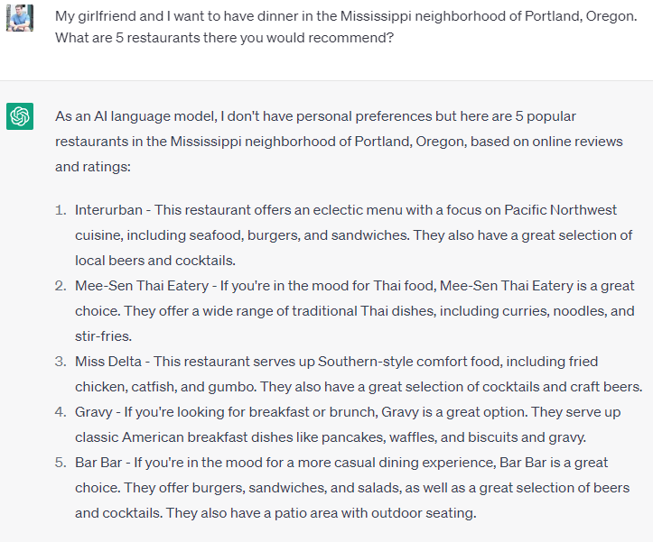The image size is (653, 542).
Task: Click the user profile avatar photo
Action: pyautogui.click(x=20, y=17)
